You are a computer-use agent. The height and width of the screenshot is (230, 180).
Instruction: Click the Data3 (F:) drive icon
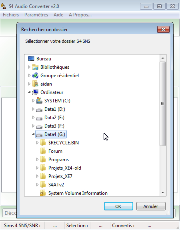(x=39, y=126)
